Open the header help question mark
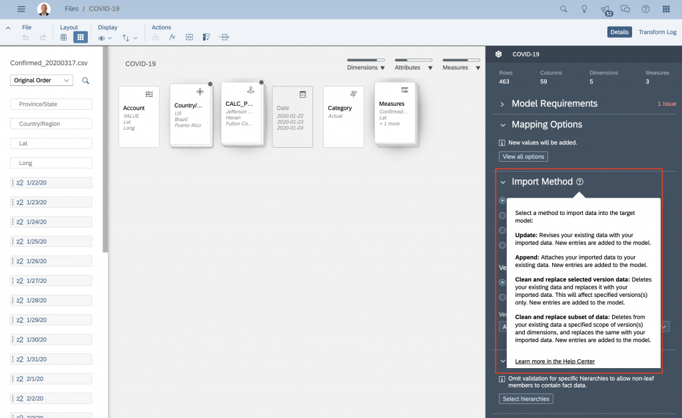This screenshot has width=682, height=418. [645, 9]
